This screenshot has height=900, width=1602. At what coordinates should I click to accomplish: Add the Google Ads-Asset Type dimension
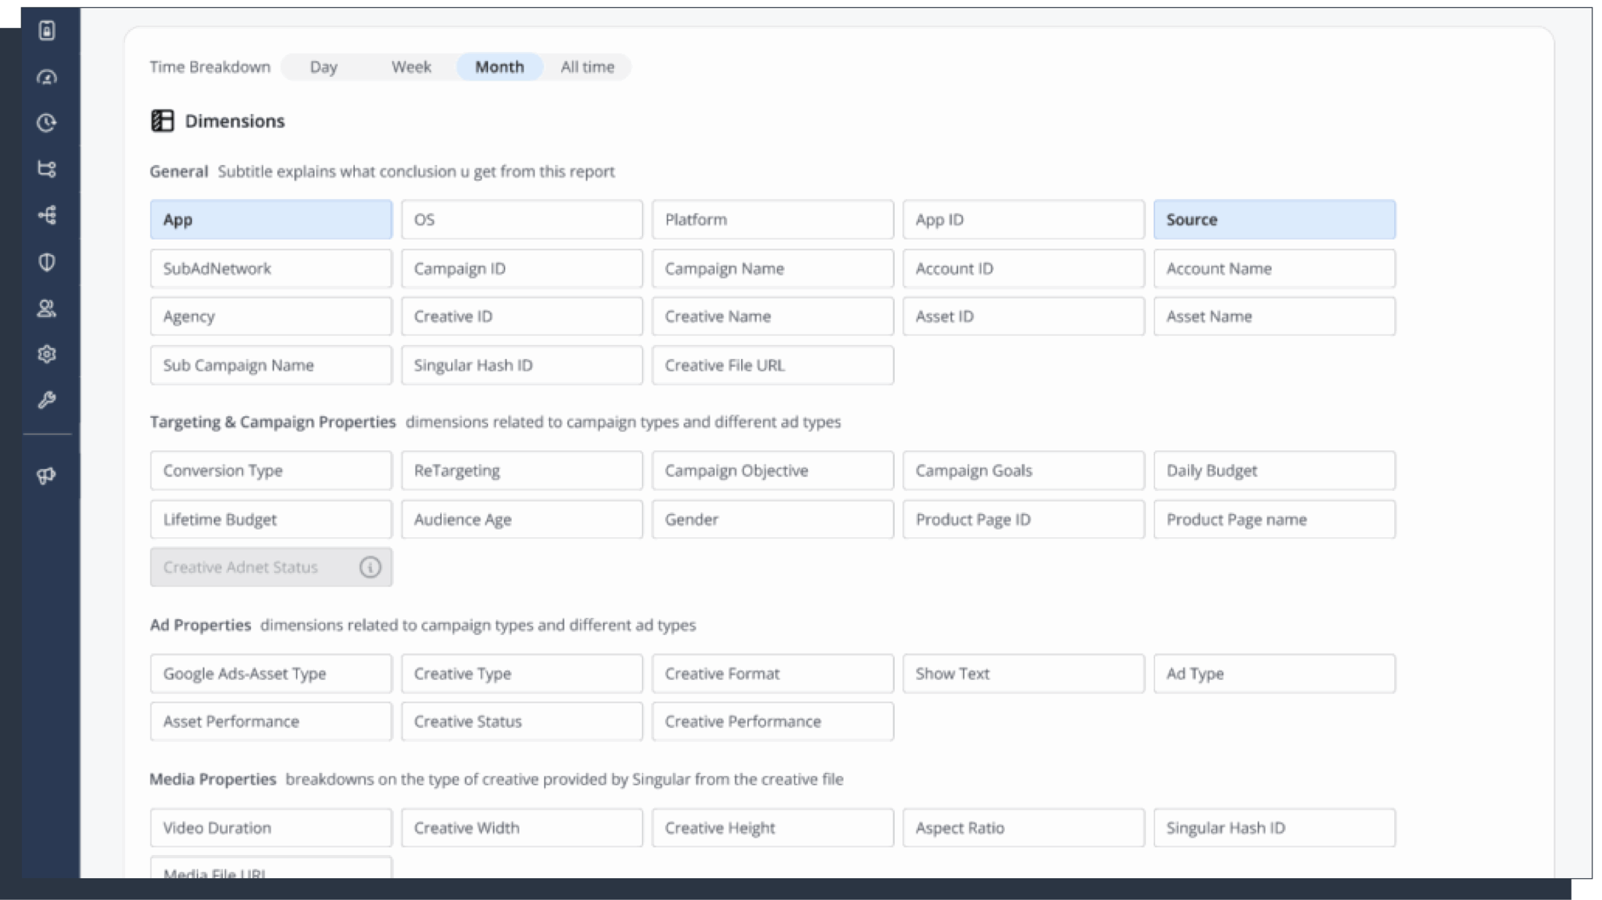click(271, 674)
